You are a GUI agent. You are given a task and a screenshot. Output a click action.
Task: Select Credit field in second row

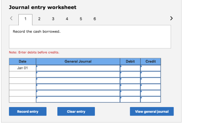coord(151,74)
